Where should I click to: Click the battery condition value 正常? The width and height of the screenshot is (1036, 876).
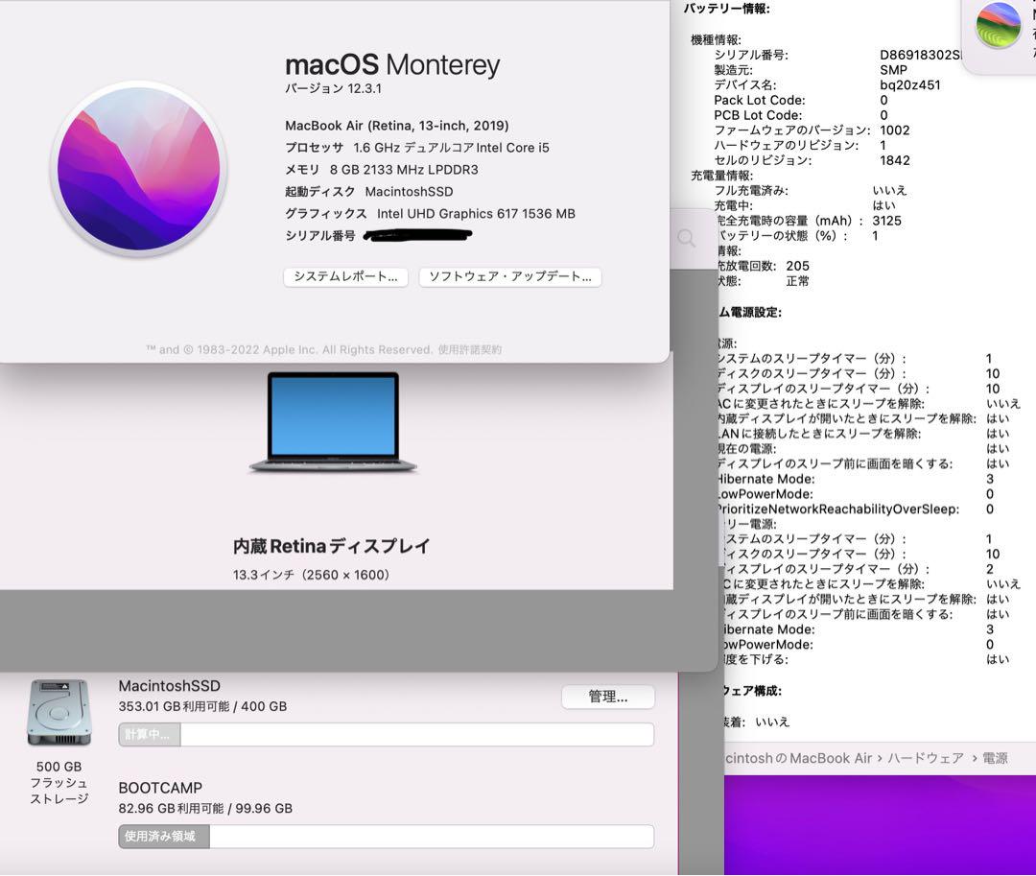point(797,281)
